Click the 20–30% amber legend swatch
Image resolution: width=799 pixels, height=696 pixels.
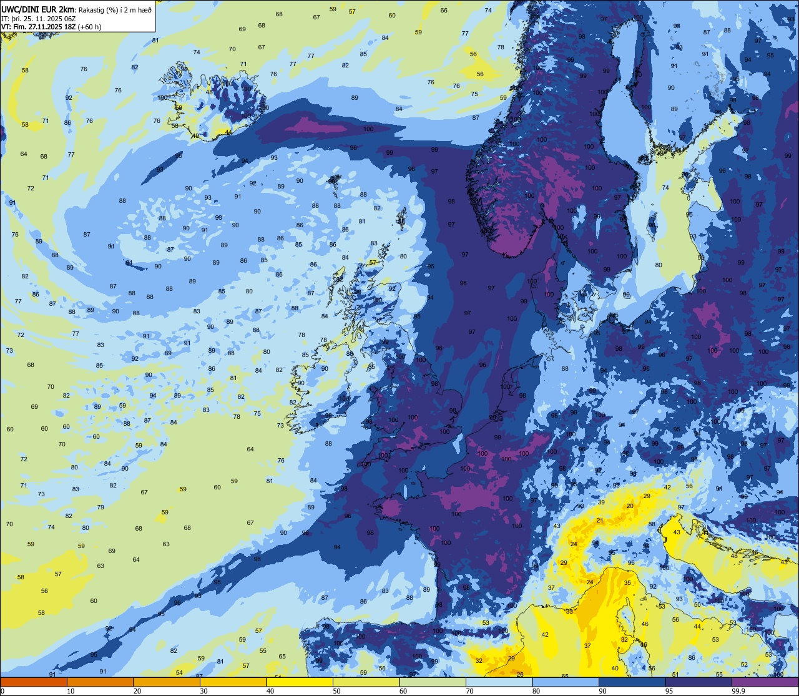pos(167,682)
